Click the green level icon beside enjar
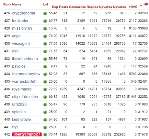Screen dimensions: 149x139 coord(45,36)
